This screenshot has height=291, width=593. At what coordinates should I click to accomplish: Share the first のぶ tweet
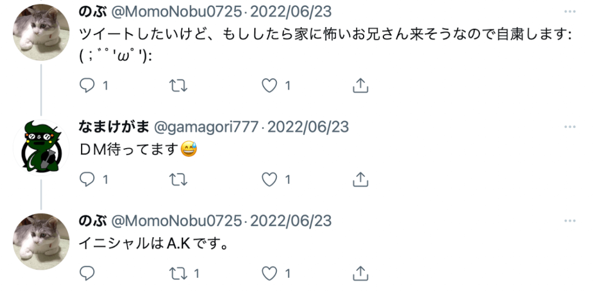pos(360,86)
